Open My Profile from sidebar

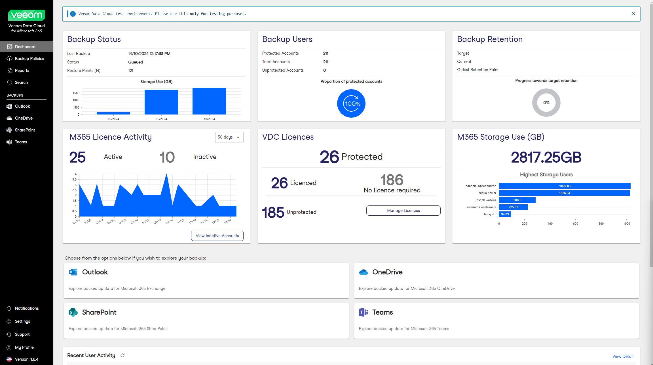(27, 347)
